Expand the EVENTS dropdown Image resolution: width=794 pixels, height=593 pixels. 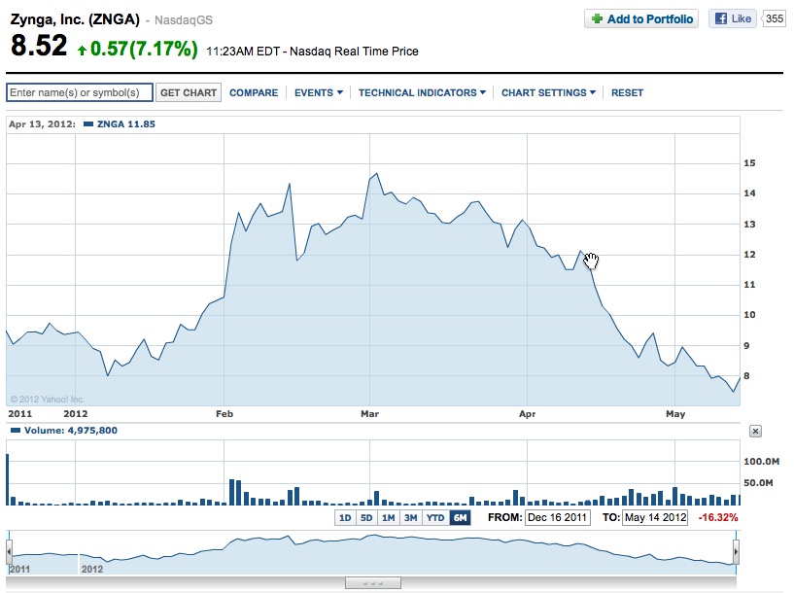[x=319, y=92]
